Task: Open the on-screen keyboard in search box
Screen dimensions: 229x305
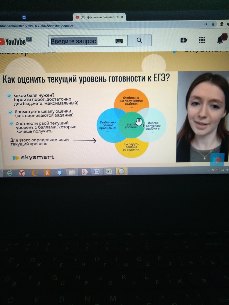Action: (x=119, y=41)
